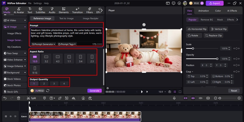
Task: Click the Export button
Action: [x=215, y=3]
